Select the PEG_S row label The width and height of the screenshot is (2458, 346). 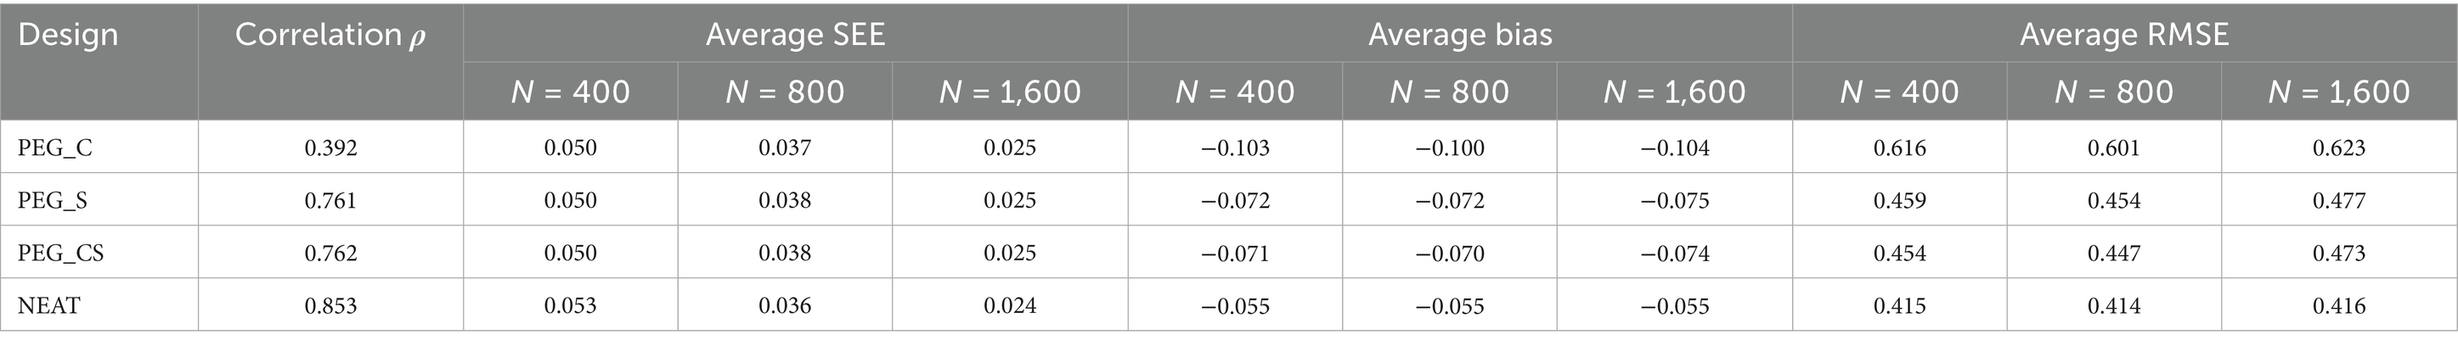pos(54,200)
